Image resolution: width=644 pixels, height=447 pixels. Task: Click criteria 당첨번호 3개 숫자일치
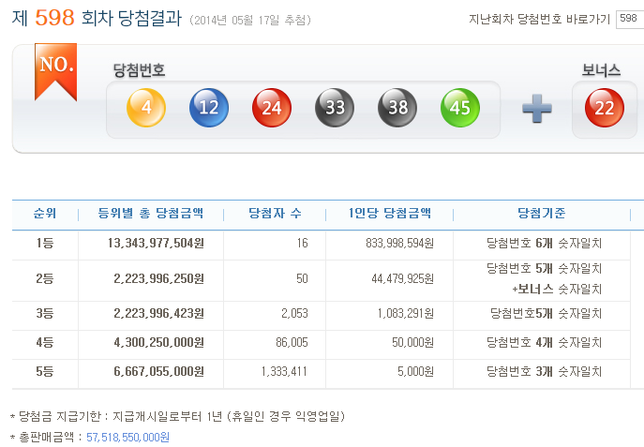[x=544, y=372]
